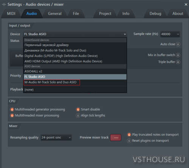Close the Settings window
This screenshot has height=168, width=189.
[186, 5]
